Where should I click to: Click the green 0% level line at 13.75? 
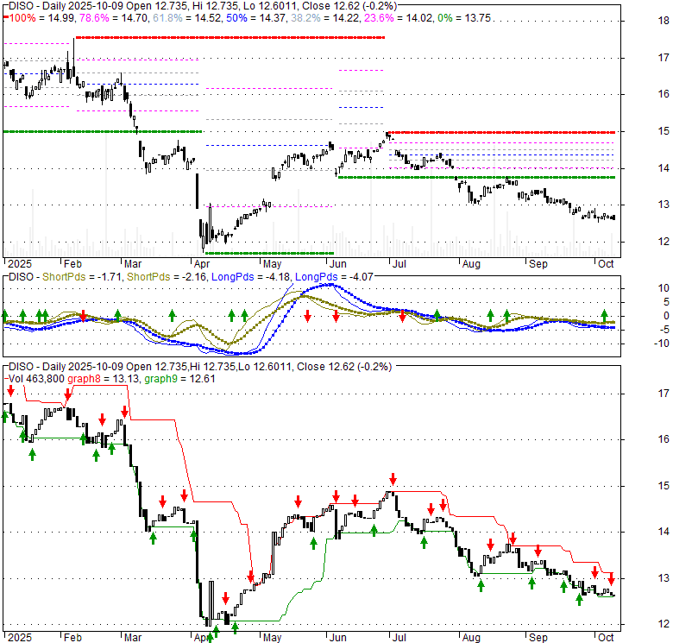pyautogui.click(x=476, y=177)
